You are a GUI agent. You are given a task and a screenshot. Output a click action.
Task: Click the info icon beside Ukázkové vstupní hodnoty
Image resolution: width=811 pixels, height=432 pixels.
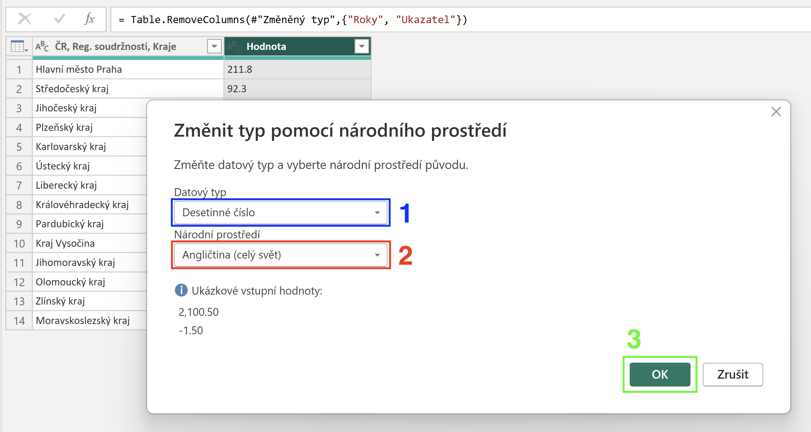pos(181,290)
